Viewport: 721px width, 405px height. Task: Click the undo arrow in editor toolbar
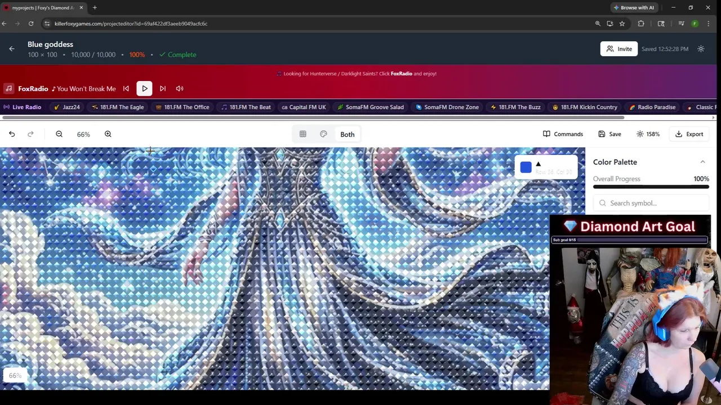click(12, 134)
